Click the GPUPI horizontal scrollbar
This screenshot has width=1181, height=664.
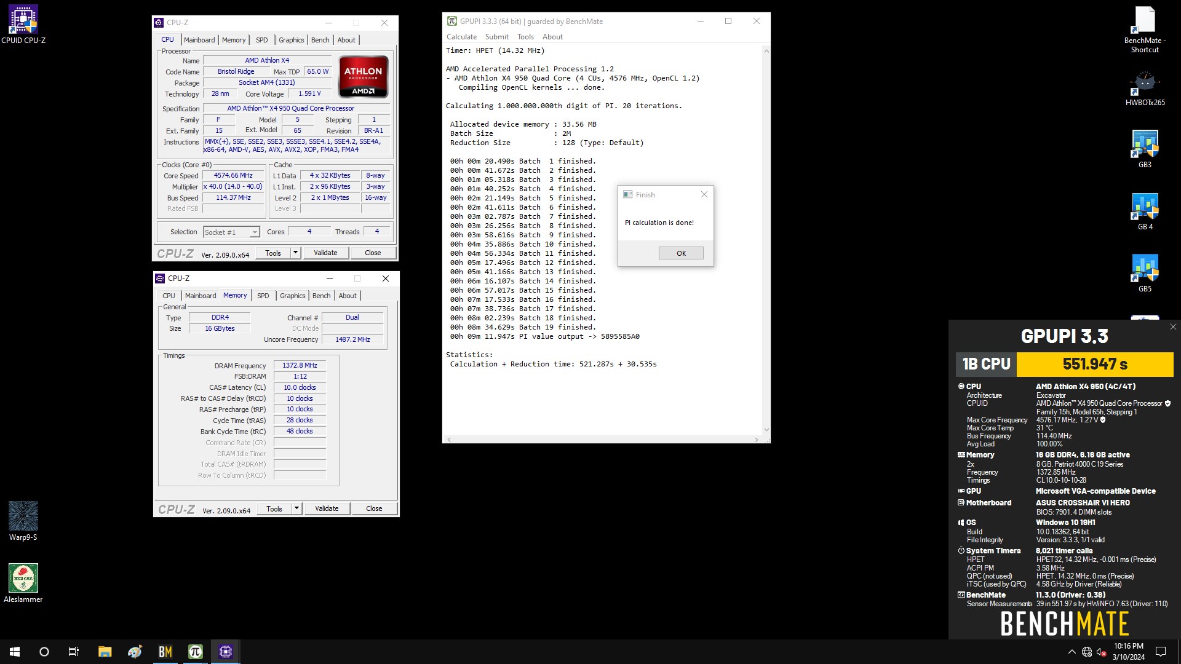(602, 439)
